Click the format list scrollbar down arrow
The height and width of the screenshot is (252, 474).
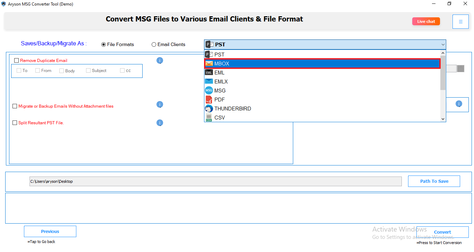pyautogui.click(x=443, y=119)
